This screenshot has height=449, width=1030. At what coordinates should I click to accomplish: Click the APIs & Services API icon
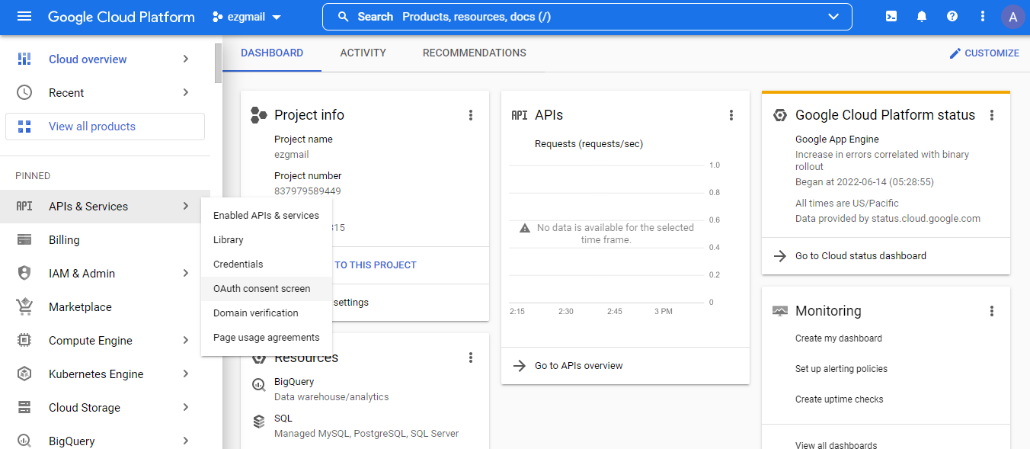click(24, 207)
